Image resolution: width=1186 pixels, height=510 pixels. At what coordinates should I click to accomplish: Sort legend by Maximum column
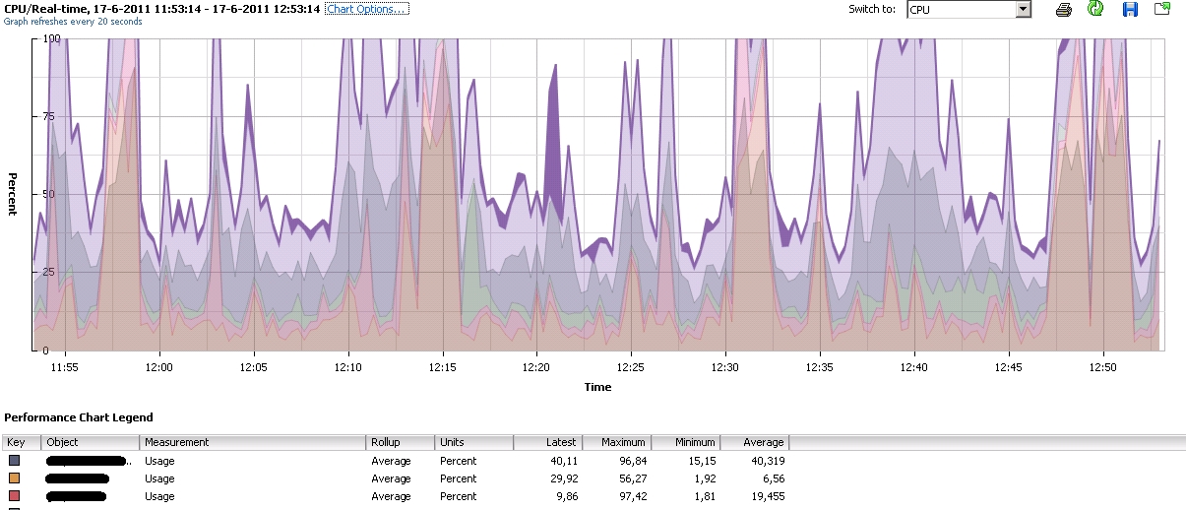click(616, 443)
